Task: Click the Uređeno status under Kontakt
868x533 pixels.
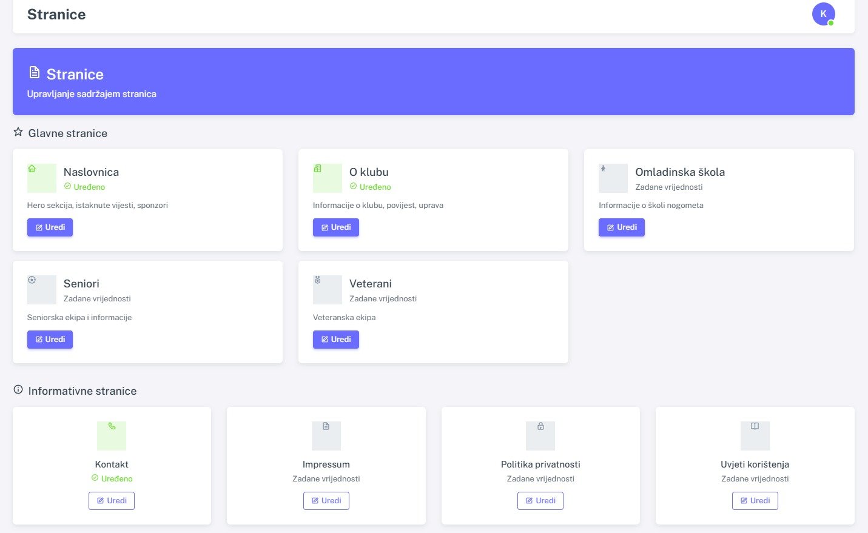Action: [x=116, y=479]
